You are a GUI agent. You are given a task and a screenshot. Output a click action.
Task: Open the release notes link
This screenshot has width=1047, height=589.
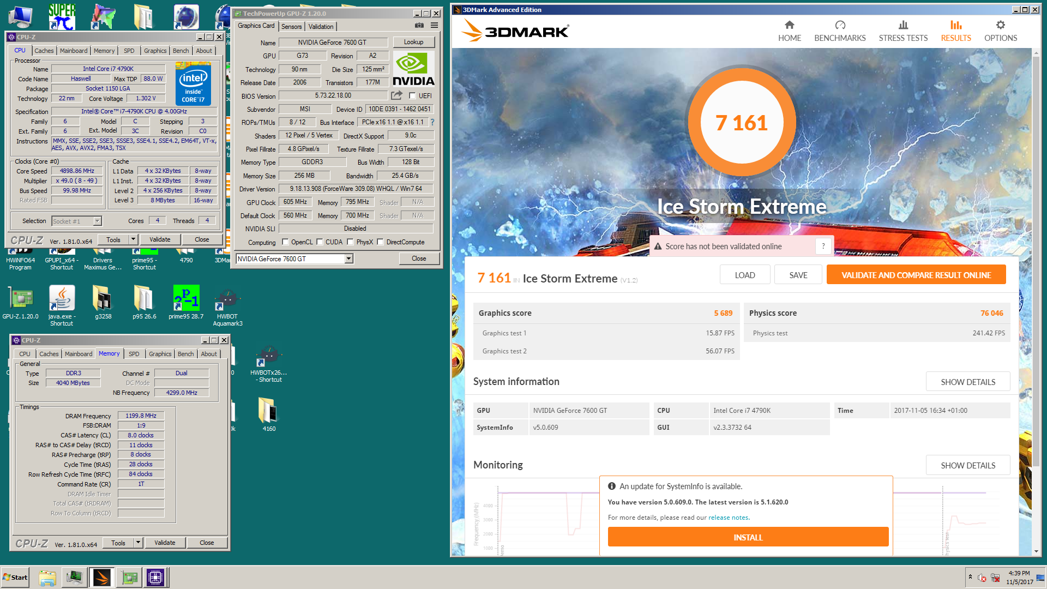click(729, 518)
